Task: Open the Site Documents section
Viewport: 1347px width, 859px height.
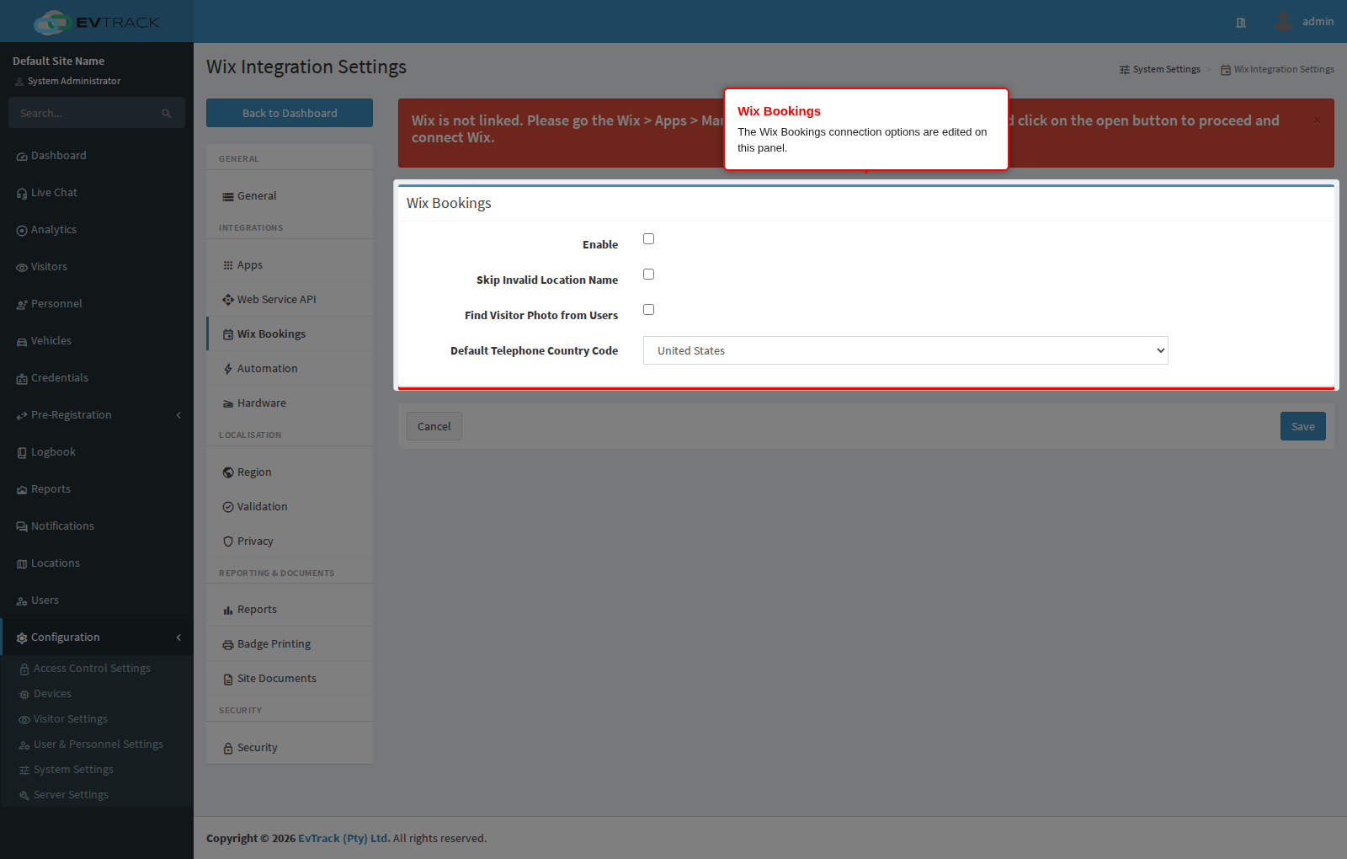Action: pyautogui.click(x=290, y=679)
